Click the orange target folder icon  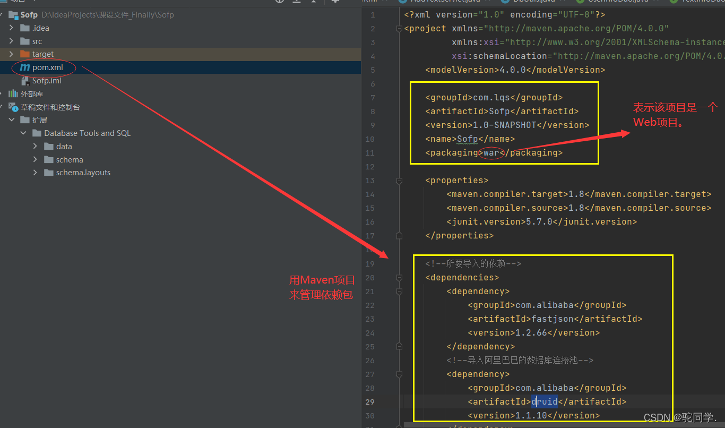[x=25, y=54]
